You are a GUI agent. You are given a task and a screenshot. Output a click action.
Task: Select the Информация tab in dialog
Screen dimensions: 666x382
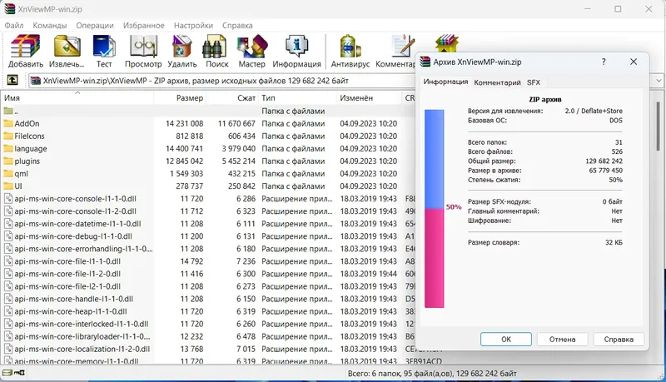click(x=445, y=82)
